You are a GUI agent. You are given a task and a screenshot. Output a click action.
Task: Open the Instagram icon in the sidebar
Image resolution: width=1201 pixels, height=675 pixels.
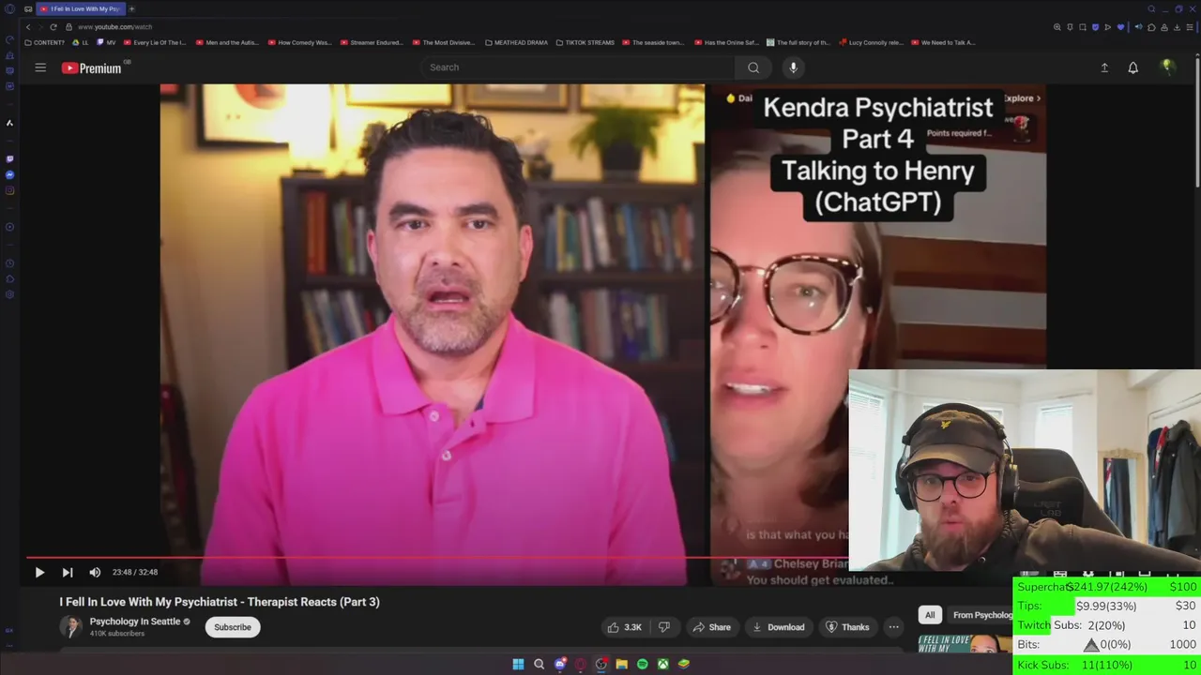(10, 190)
